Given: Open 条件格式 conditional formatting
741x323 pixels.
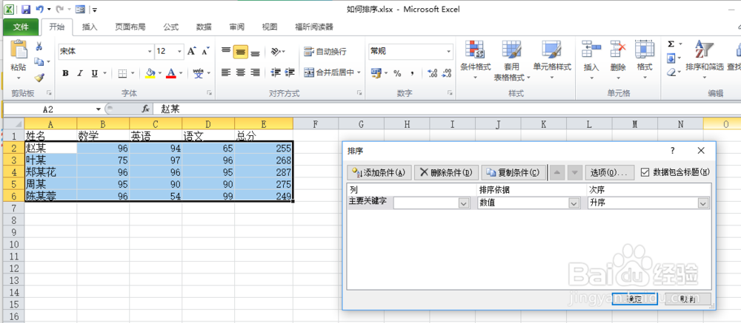Looking at the screenshot, I should [476, 59].
